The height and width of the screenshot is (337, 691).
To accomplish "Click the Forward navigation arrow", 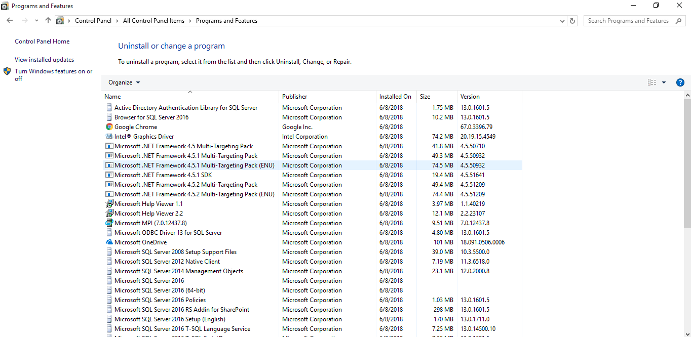I will (x=24, y=21).
